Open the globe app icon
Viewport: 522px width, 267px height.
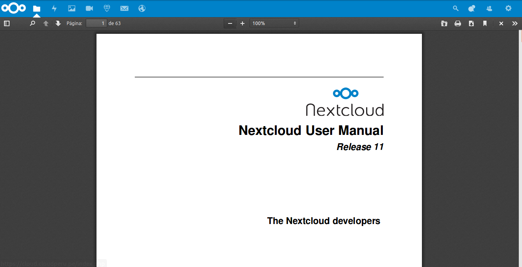click(x=142, y=8)
